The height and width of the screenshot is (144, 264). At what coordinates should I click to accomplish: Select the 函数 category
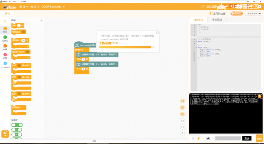click(x=5, y=56)
